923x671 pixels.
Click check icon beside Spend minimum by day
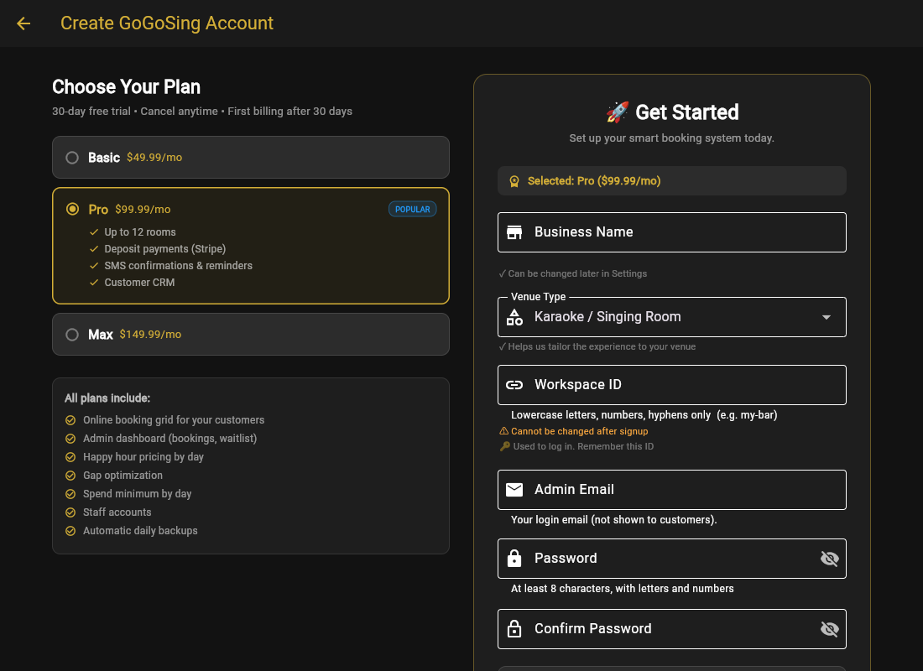[x=70, y=494]
